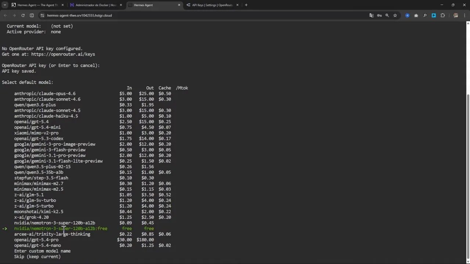Viewport: 470px width, 264px height.
Task: Select minimax/minimax-m2.7 model row
Action: pyautogui.click(x=93, y=183)
